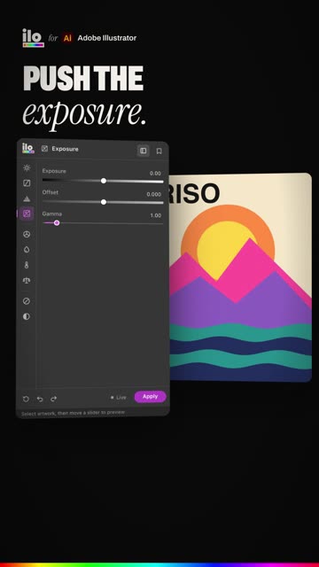Toggle the Live preview option
Image resolution: width=319 pixels, height=567 pixels.
[118, 398]
